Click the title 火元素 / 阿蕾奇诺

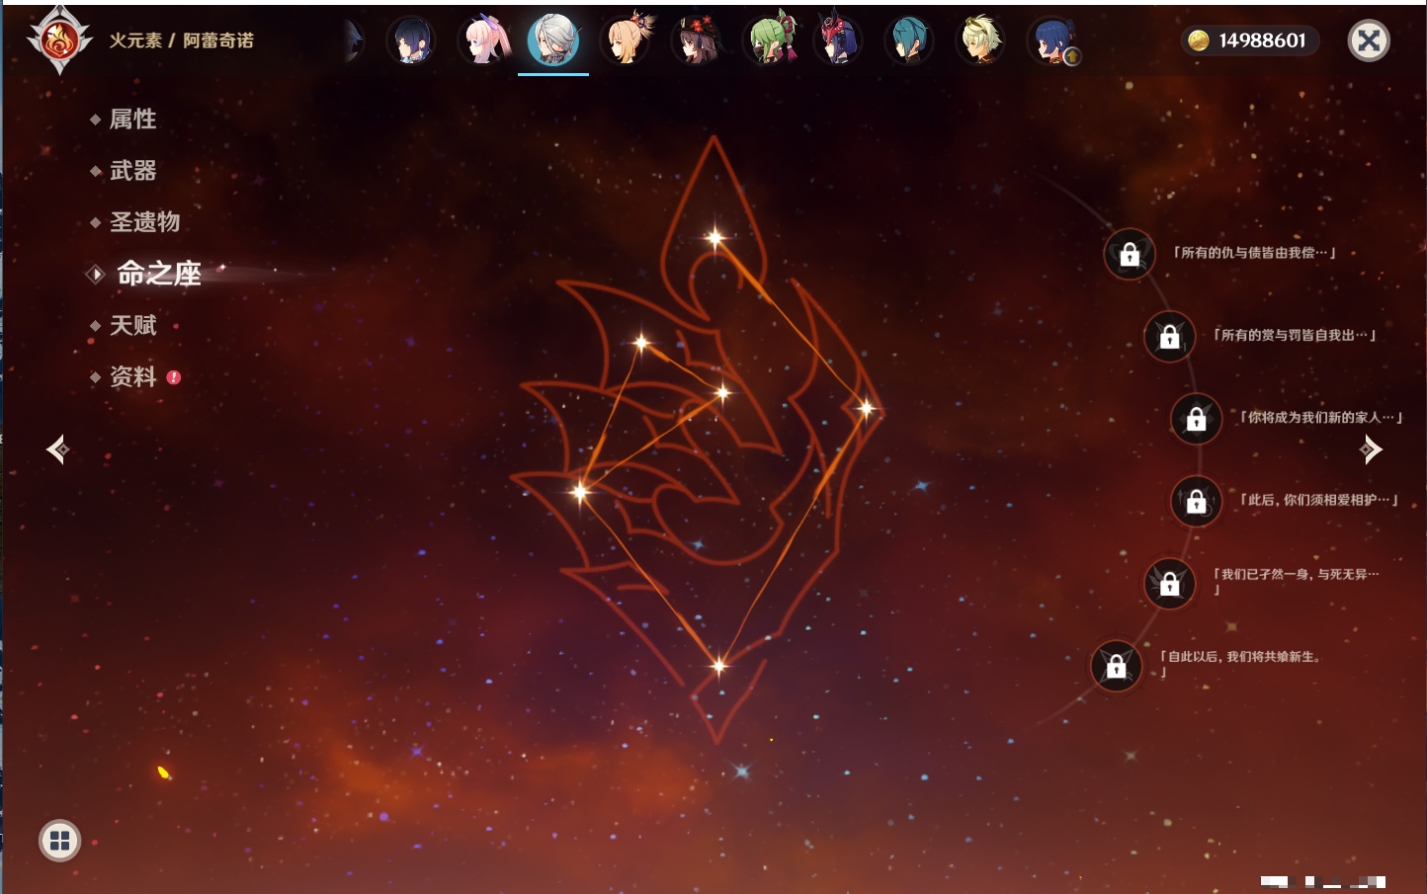[x=182, y=41]
